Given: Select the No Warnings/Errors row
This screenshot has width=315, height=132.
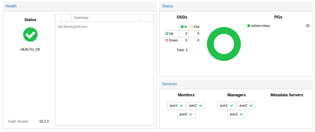Looking at the screenshot, I should [x=73, y=27].
